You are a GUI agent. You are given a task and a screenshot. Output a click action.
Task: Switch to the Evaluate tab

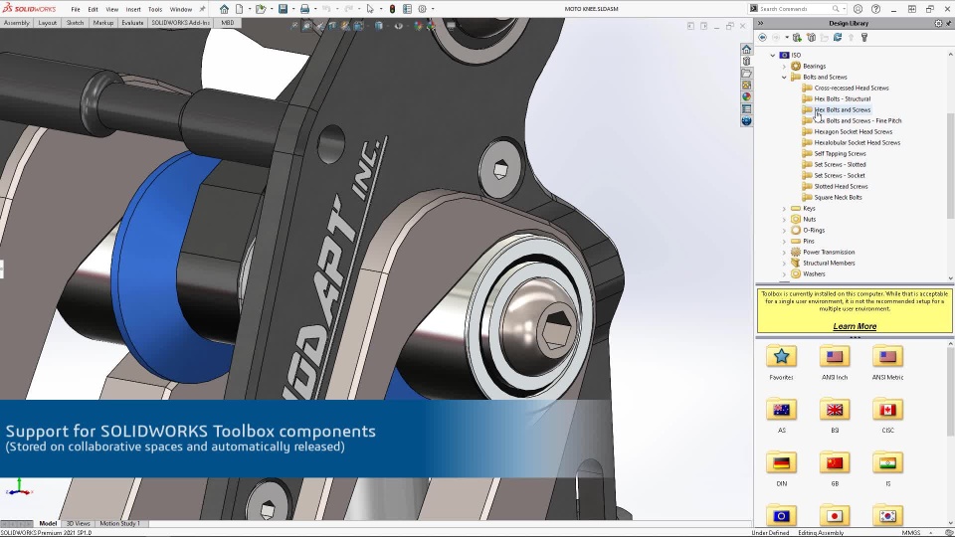(x=132, y=23)
